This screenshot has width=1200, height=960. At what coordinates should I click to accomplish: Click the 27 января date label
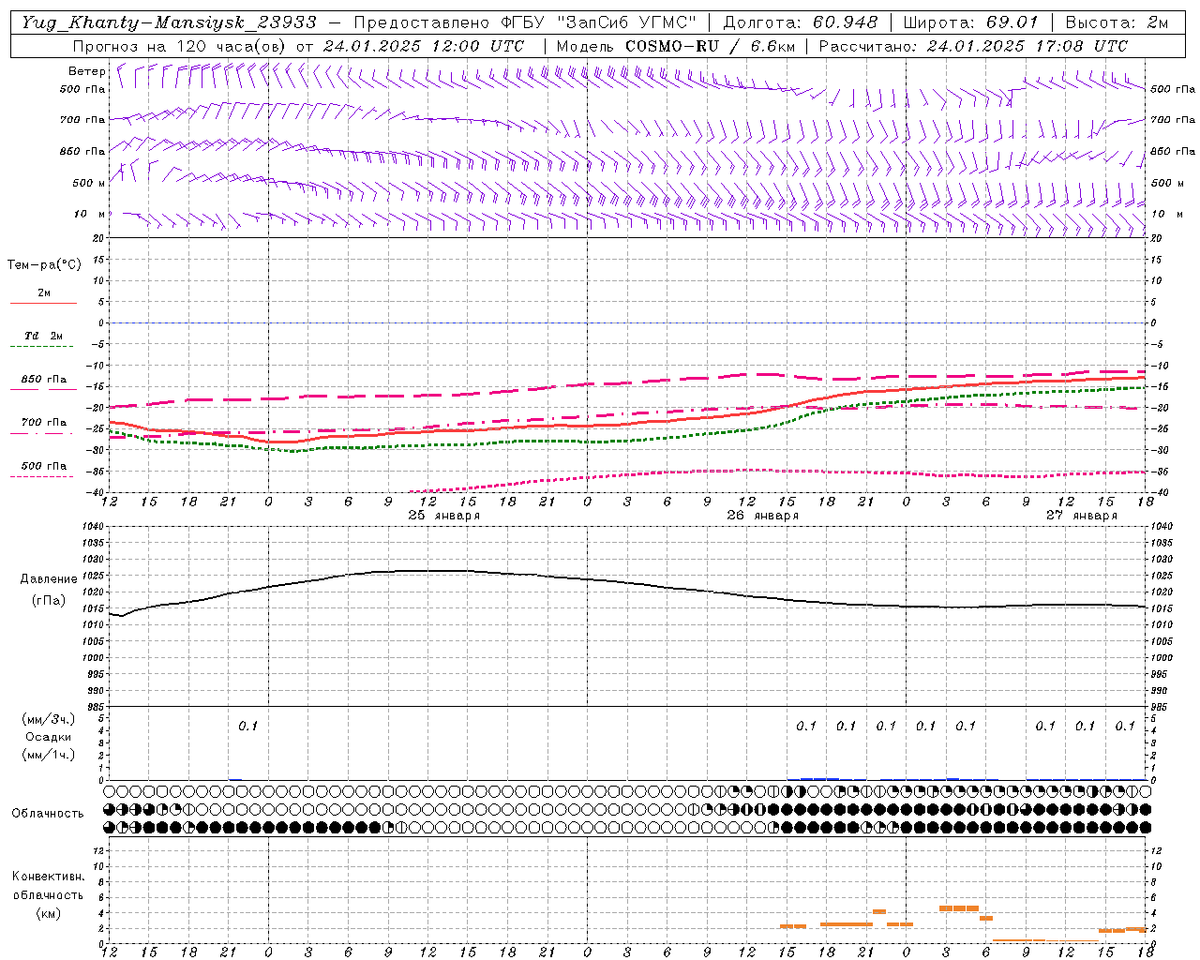[x=1082, y=516]
